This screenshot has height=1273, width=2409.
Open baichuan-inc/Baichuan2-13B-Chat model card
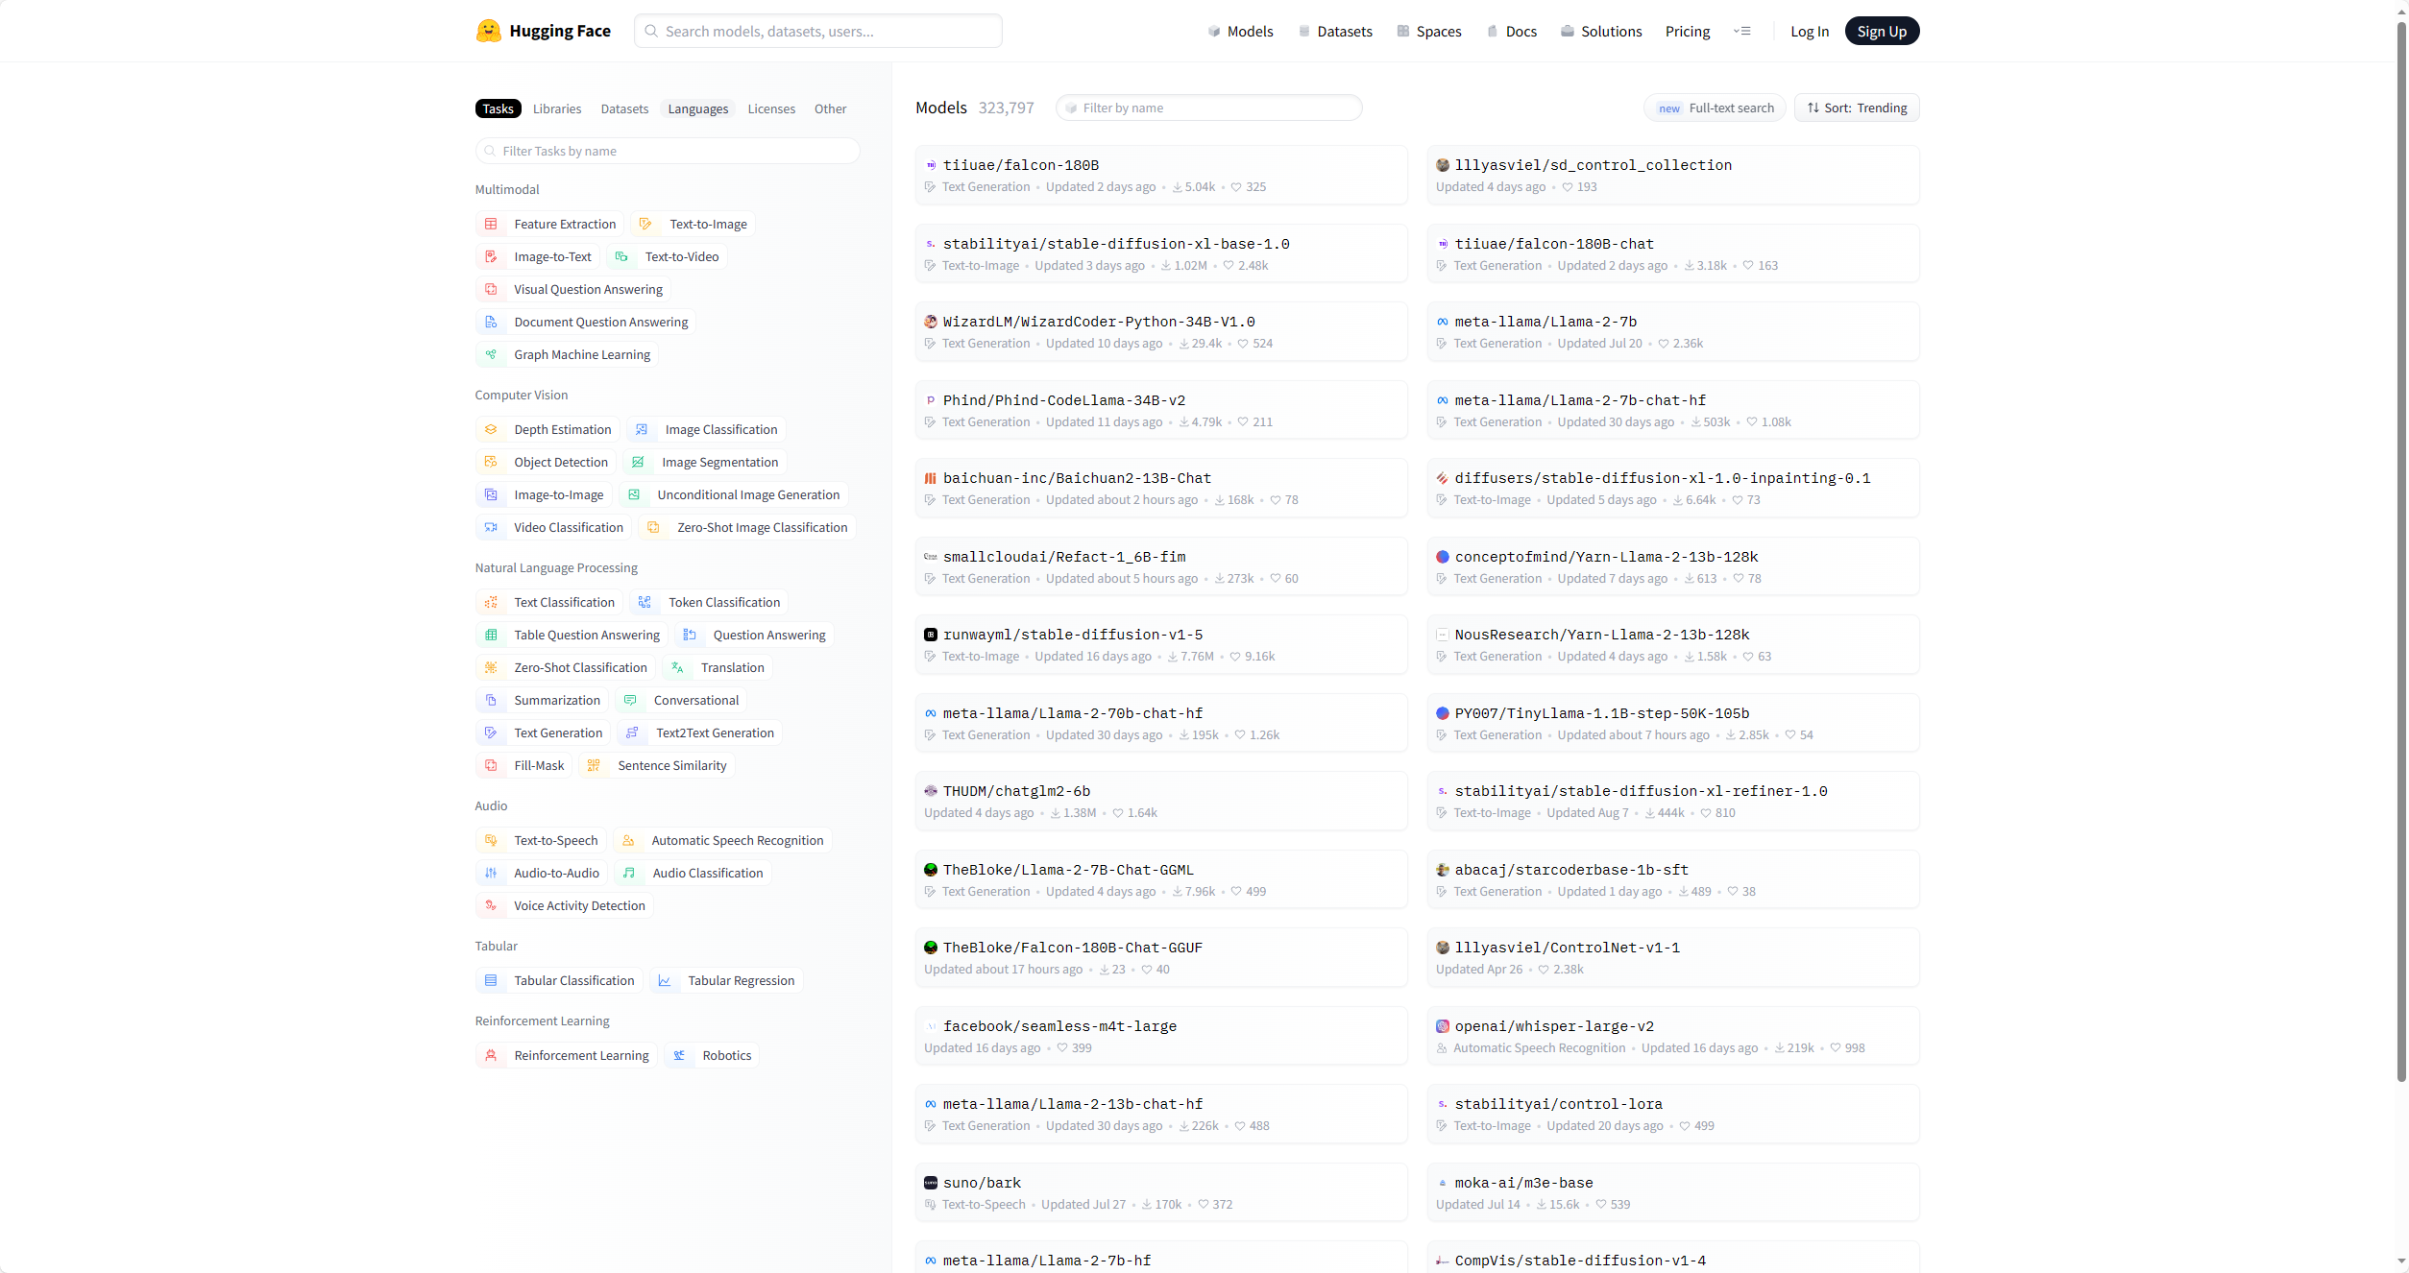[1161, 488]
